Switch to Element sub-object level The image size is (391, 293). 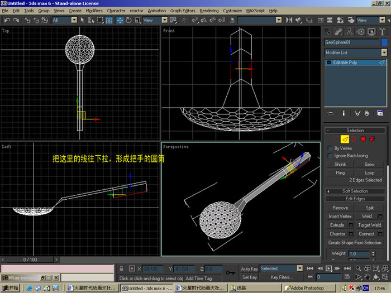(x=372, y=139)
